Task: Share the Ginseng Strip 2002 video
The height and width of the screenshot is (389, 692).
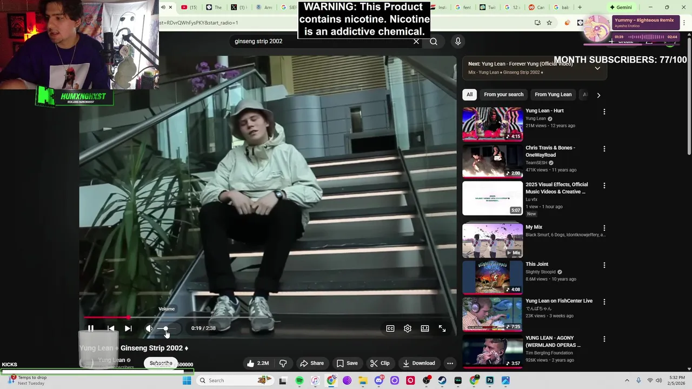Action: coord(312,363)
